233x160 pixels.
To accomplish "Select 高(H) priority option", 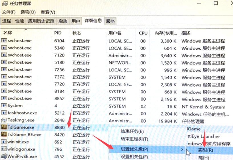I will (204, 157).
